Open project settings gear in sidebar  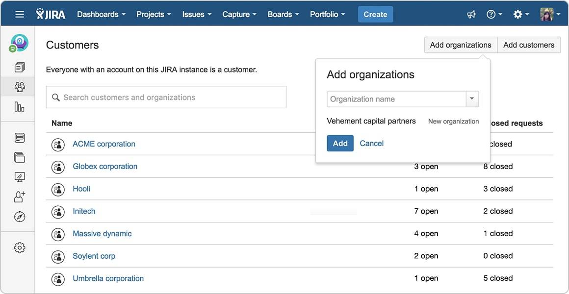coord(20,247)
